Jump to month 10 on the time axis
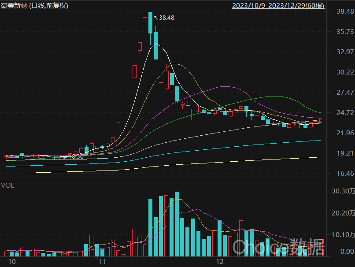Viewport: 355px width, 267px height. click(x=12, y=262)
